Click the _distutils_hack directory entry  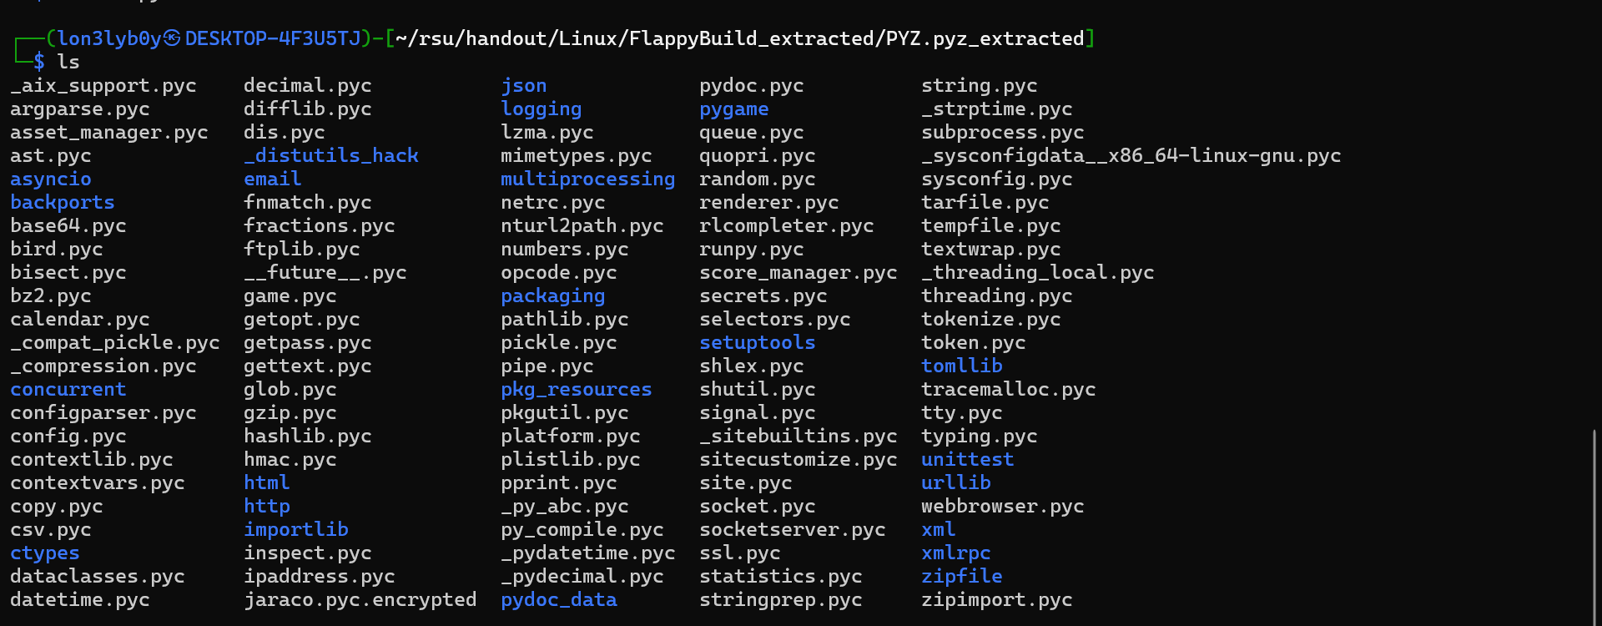point(330,156)
